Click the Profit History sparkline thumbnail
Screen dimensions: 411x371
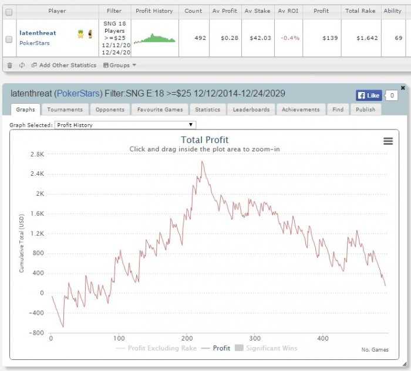[154, 38]
